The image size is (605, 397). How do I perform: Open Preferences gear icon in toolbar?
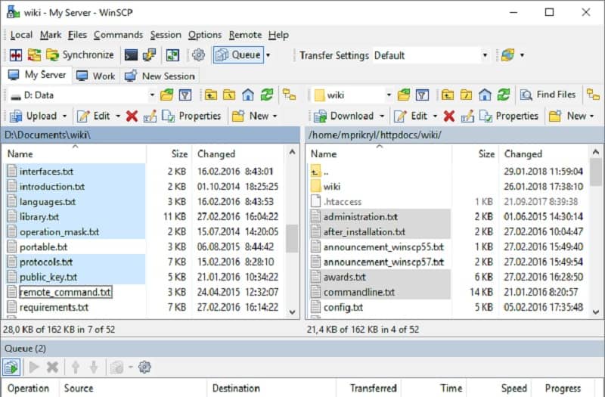(x=198, y=55)
